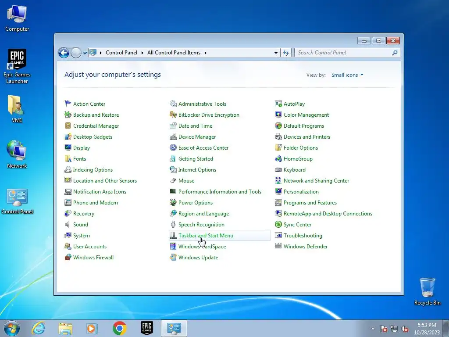This screenshot has height=337, width=449.
Task: Open Region and Language link
Action: [x=203, y=214]
